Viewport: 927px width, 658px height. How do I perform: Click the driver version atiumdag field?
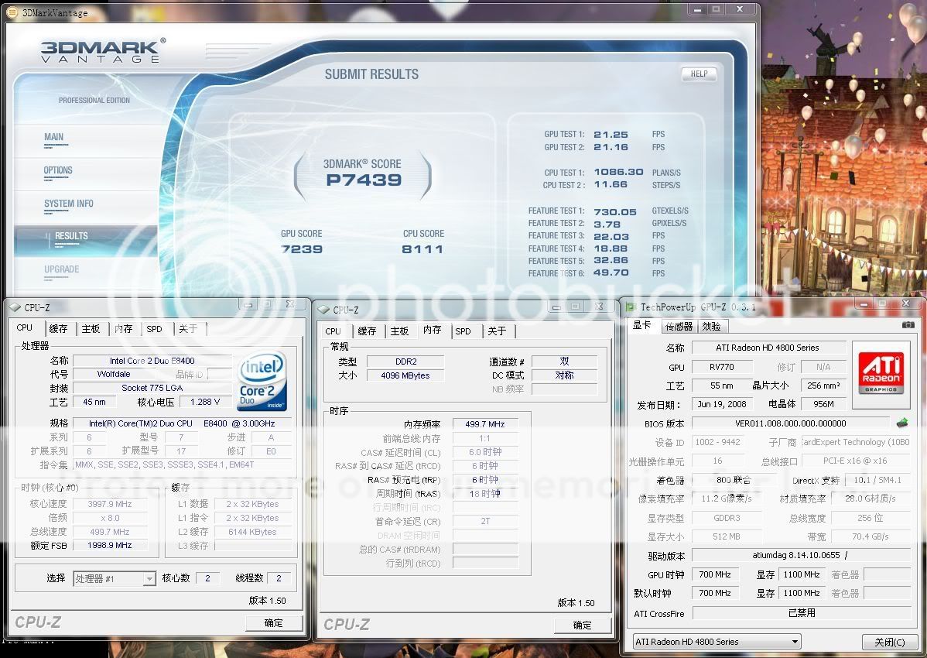tap(801, 555)
